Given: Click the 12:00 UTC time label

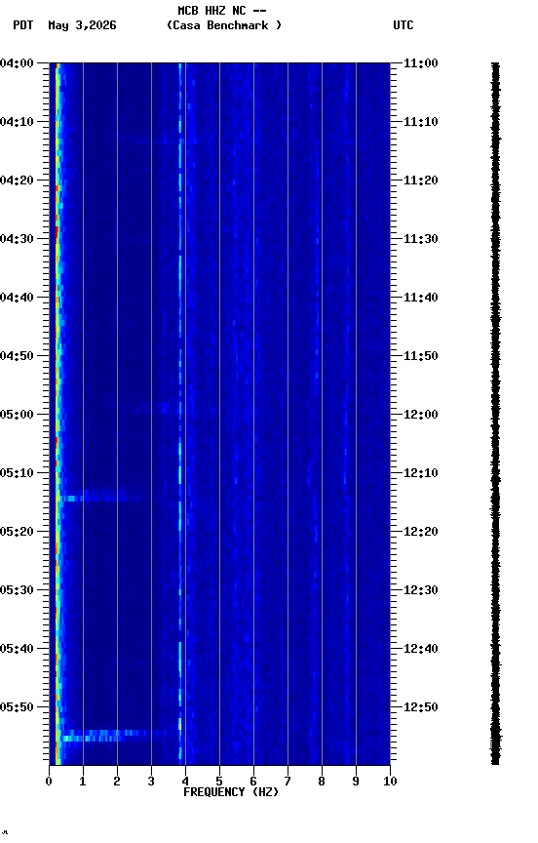Looking at the screenshot, I should [421, 415].
